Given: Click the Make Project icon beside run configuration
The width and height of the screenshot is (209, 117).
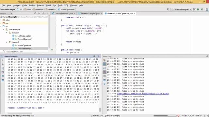Looking at the screenshot, I should click(168, 9).
